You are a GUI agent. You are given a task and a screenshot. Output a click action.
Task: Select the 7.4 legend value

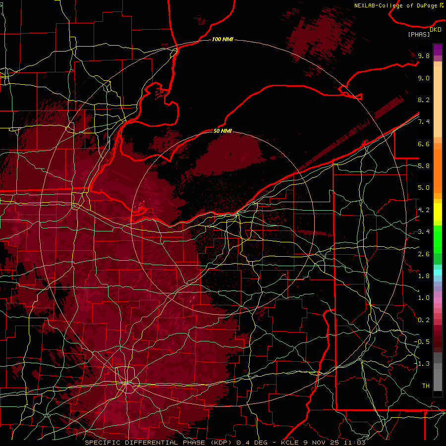(x=424, y=122)
